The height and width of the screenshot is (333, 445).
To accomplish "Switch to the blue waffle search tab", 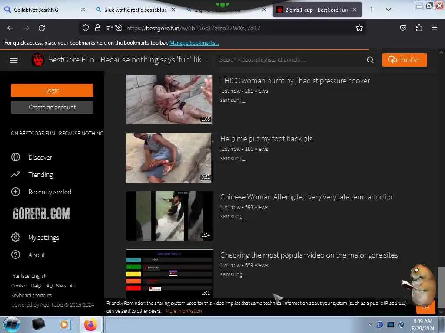I will click(x=136, y=10).
